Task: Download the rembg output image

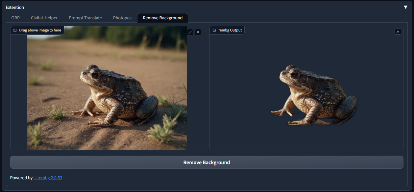Action: (398, 31)
